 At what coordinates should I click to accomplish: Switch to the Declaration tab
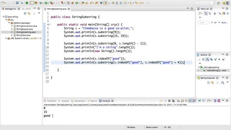[x=78, y=101]
